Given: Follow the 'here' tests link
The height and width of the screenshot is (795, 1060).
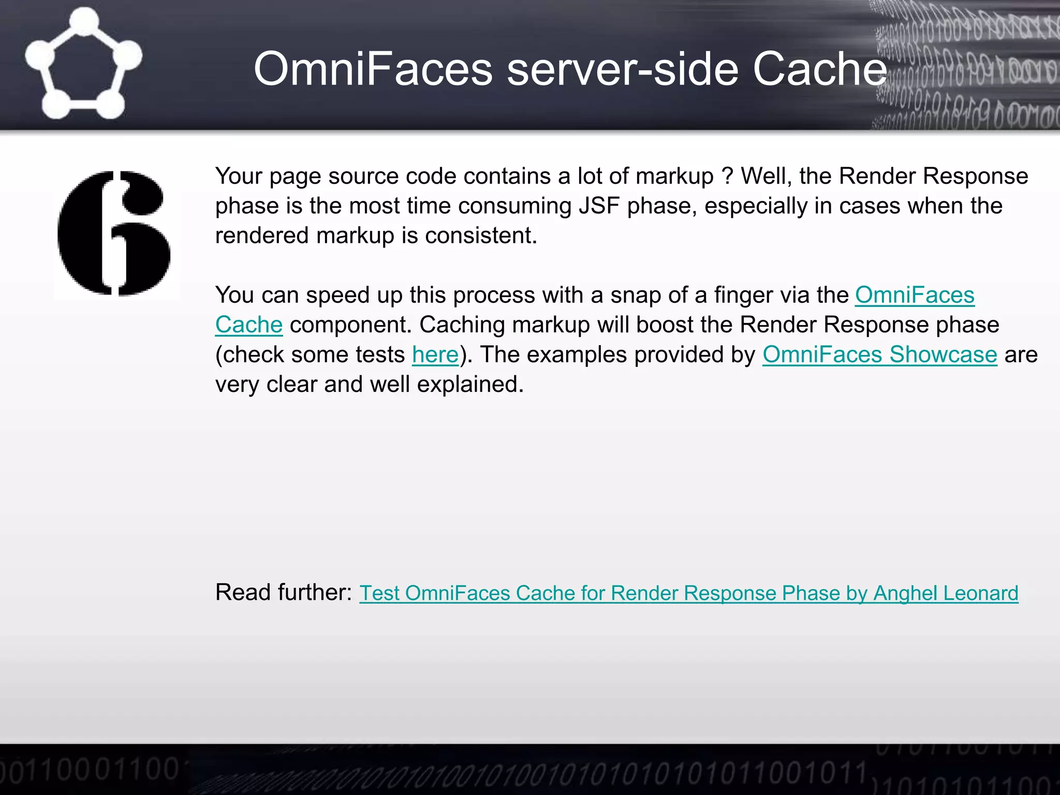Looking at the screenshot, I should (435, 355).
